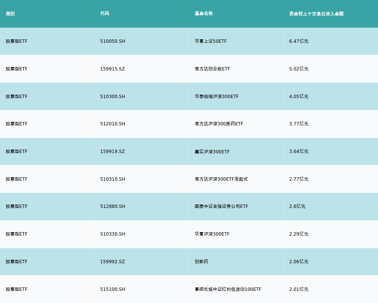Select fund name 国泰中证全指证券公司ETF
378x303 pixels.
(221, 206)
